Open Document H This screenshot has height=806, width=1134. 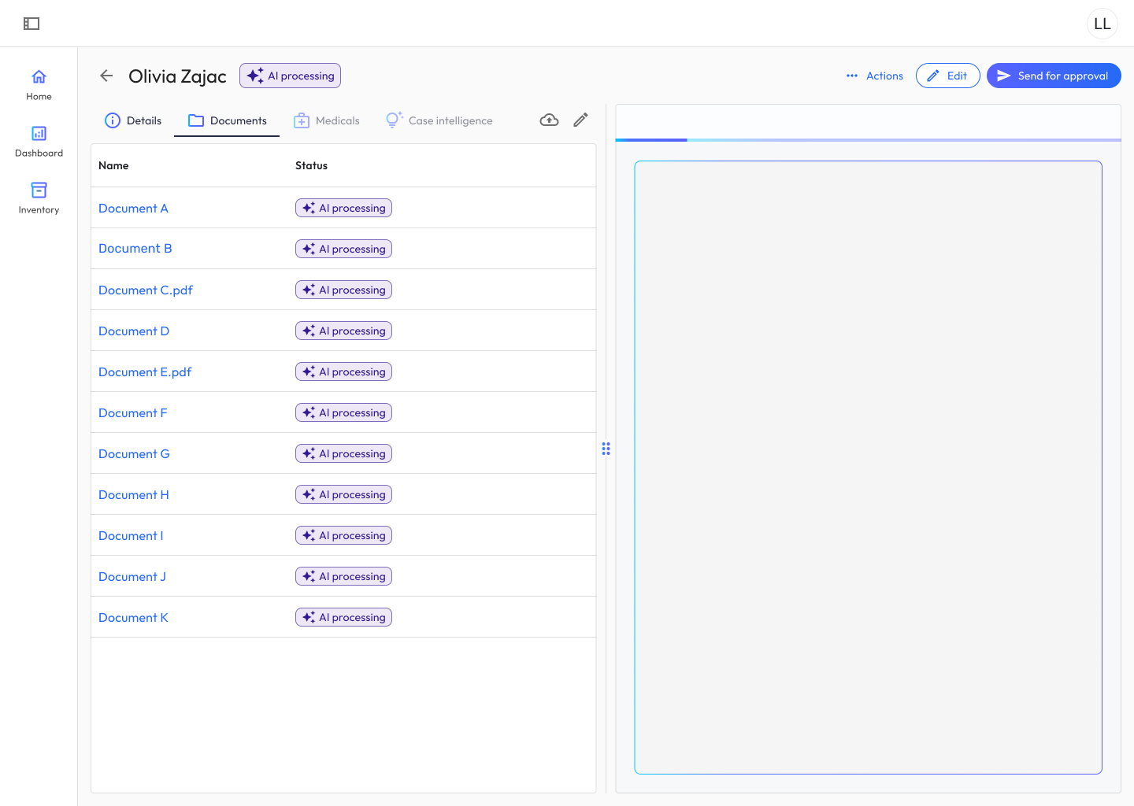(x=134, y=494)
